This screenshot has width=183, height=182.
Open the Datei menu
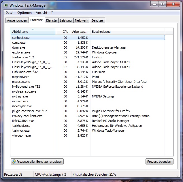[x=9, y=13]
